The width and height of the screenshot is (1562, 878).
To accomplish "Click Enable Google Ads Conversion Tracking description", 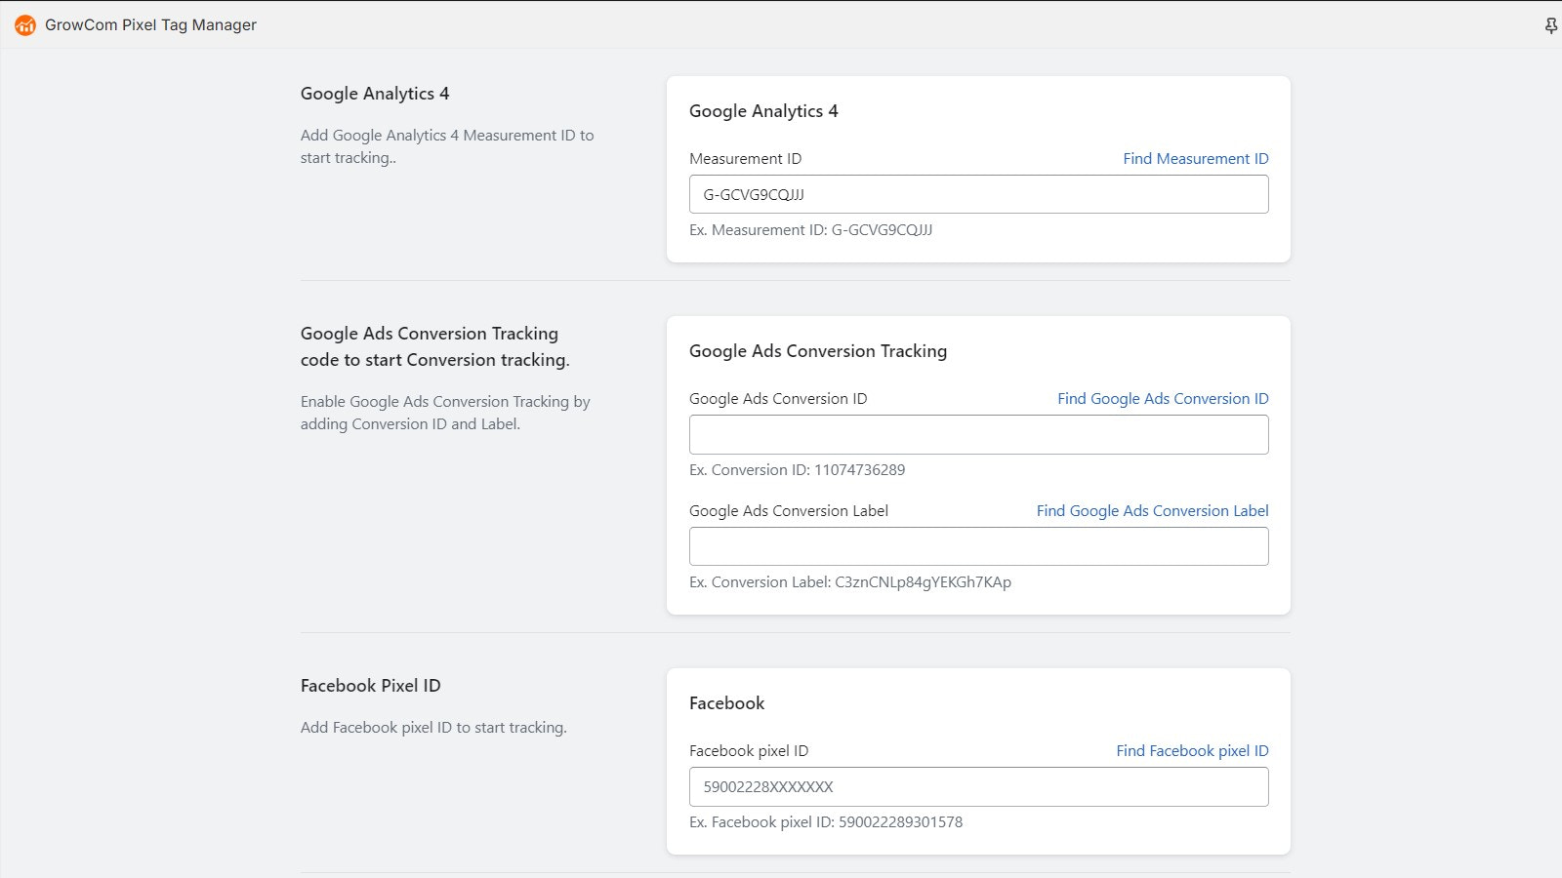I will pos(445,413).
